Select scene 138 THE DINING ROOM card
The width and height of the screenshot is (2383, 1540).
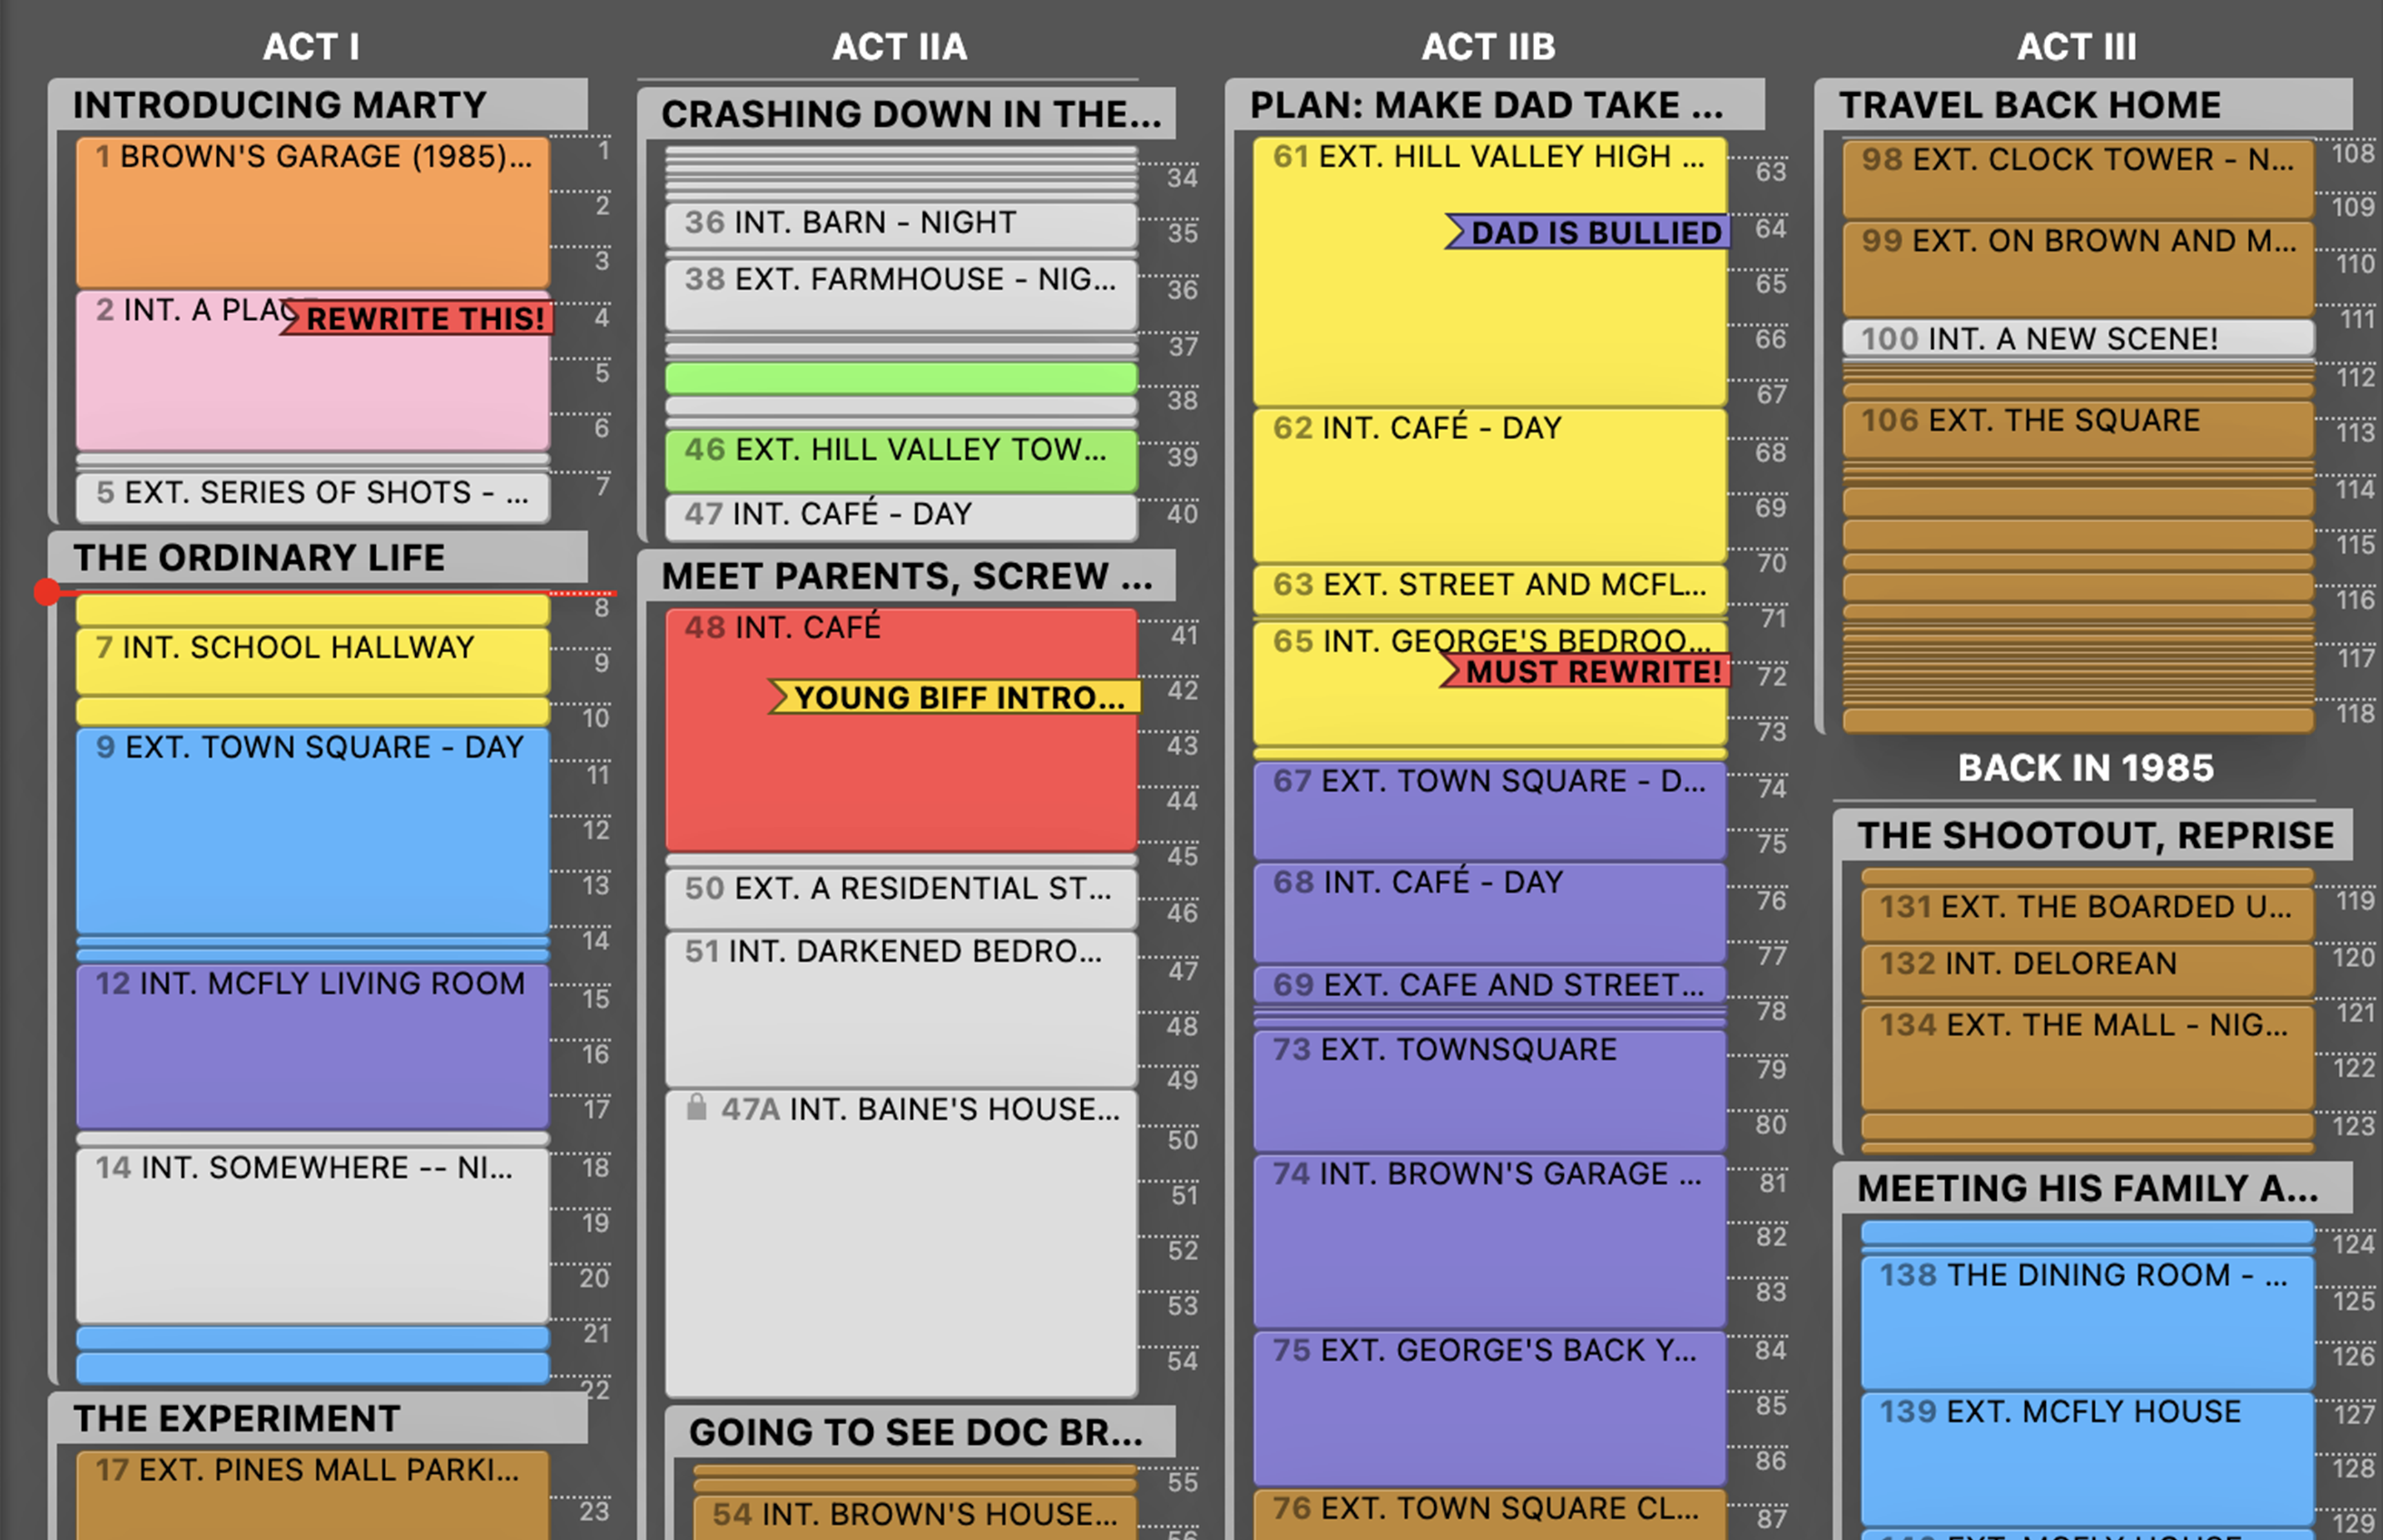(x=2086, y=1320)
